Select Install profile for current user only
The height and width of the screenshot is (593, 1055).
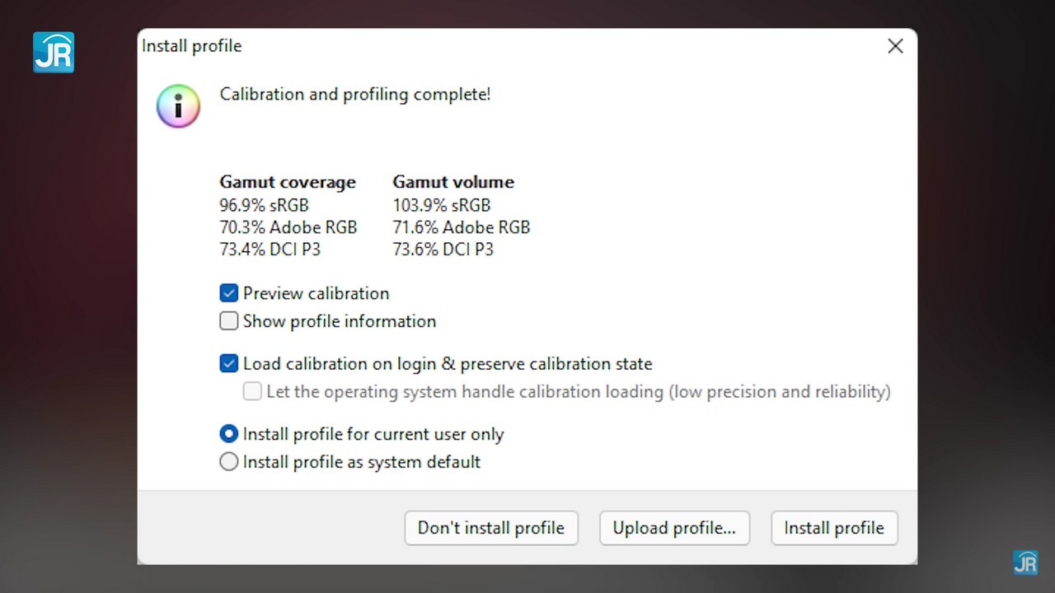tap(229, 434)
